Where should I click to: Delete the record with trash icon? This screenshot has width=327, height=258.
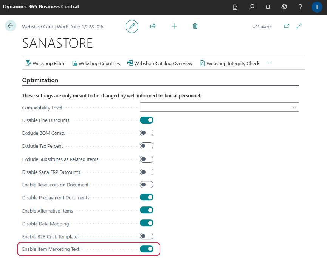click(x=195, y=26)
